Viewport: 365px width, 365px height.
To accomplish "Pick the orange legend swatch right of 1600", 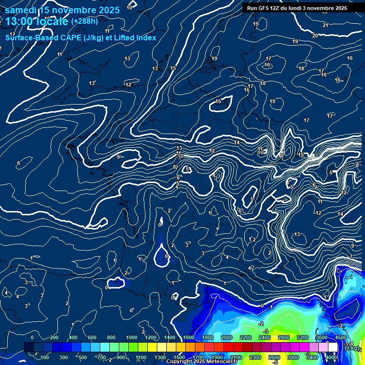I will click(x=191, y=347).
